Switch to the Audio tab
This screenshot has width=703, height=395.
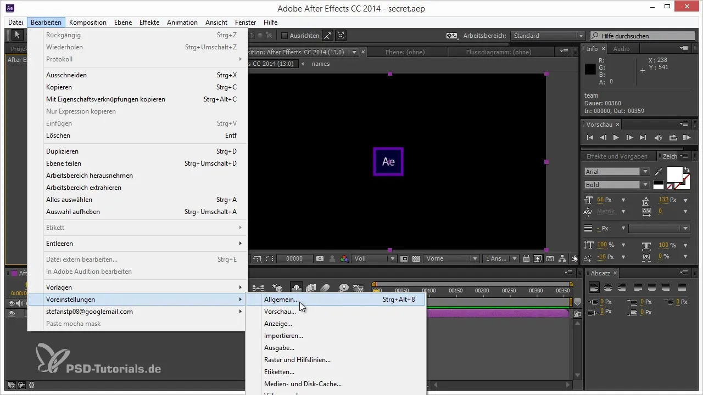621,49
